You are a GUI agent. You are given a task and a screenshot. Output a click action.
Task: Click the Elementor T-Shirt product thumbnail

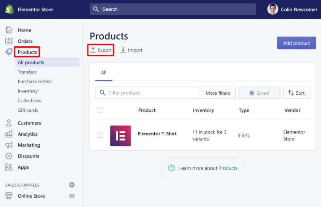click(120, 136)
